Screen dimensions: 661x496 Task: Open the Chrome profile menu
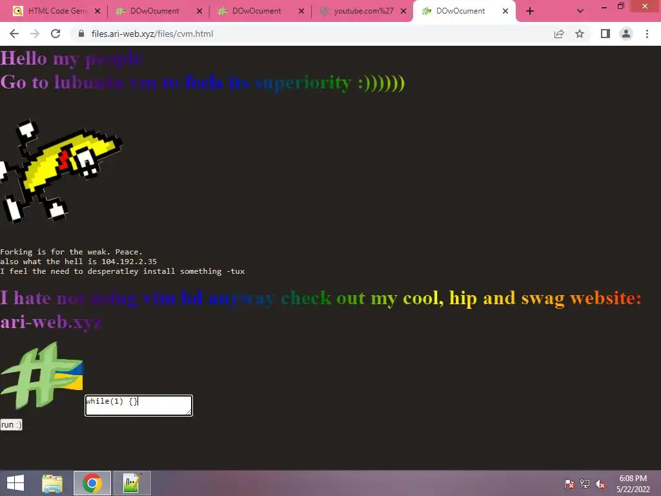(x=626, y=34)
